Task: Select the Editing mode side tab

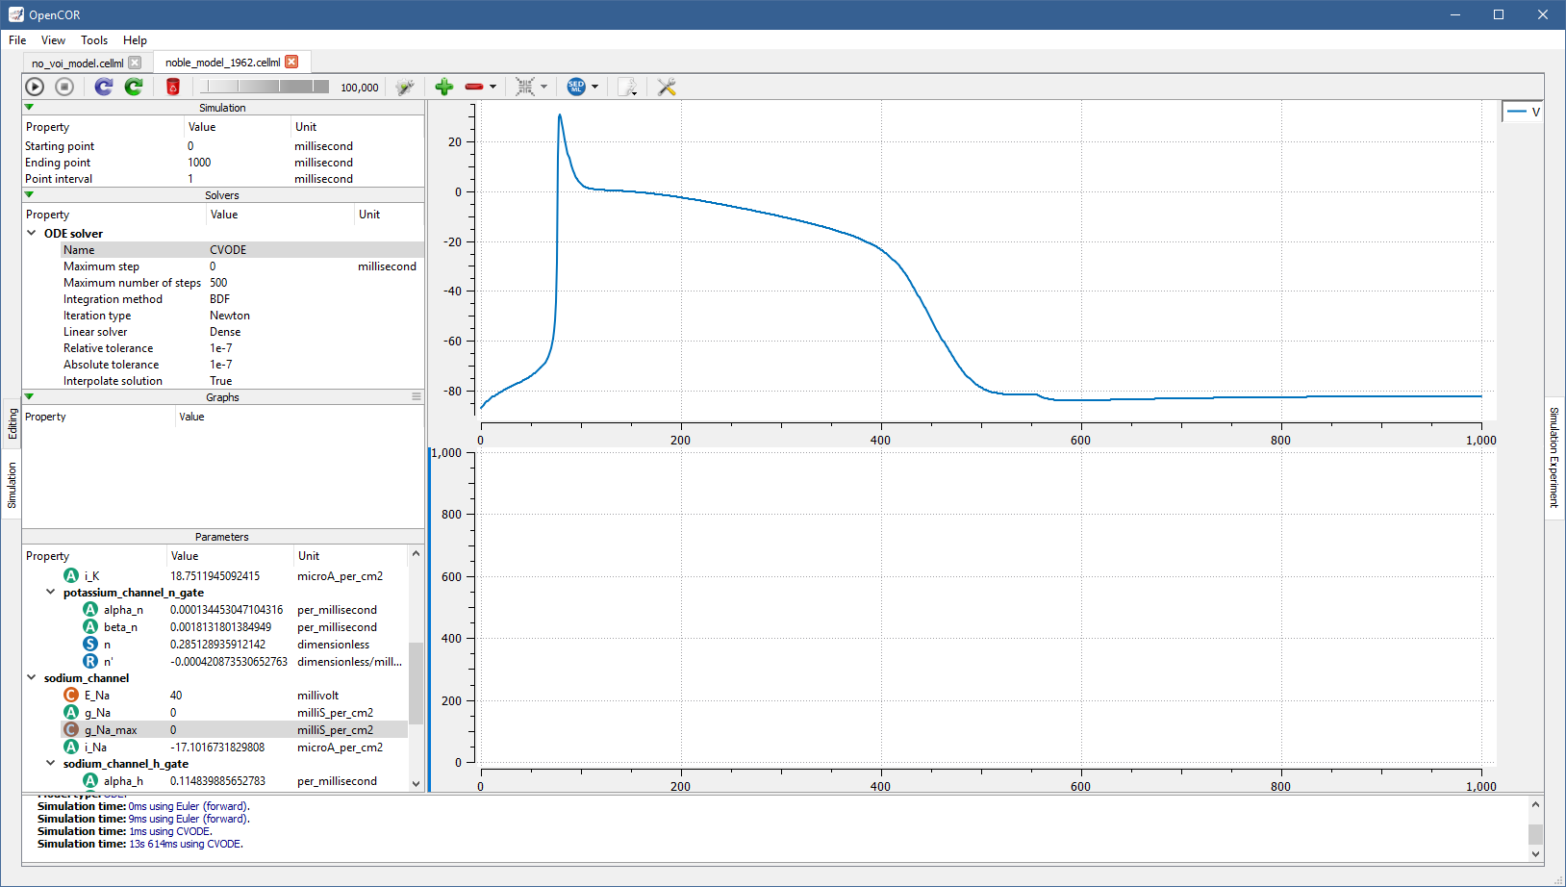Action: (13, 423)
